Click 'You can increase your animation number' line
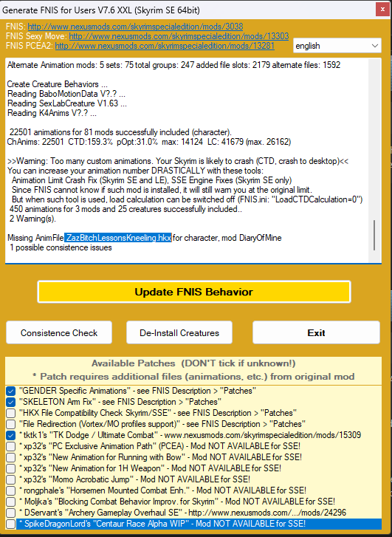The width and height of the screenshot is (392, 537). point(136,171)
